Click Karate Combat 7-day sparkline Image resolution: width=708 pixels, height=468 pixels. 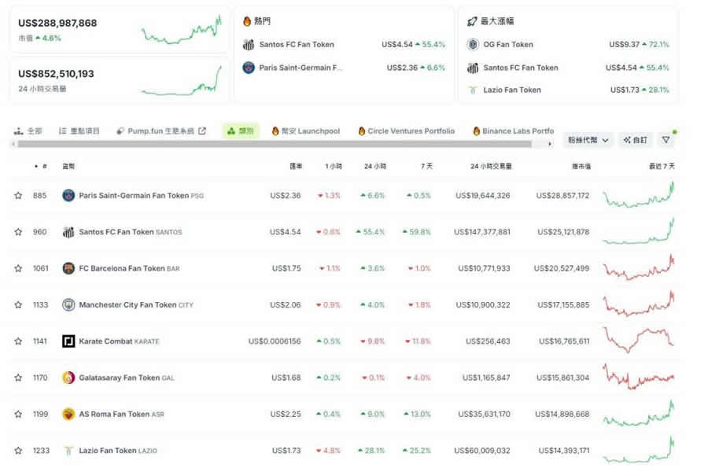639,339
